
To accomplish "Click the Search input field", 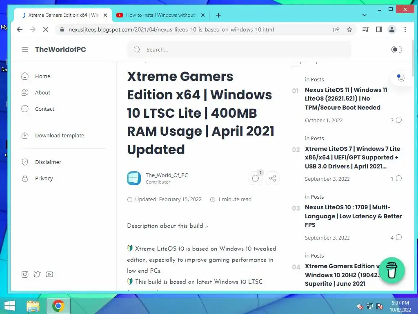I will point(239,49).
